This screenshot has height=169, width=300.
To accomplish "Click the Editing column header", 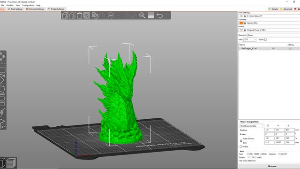I will coord(291,45).
